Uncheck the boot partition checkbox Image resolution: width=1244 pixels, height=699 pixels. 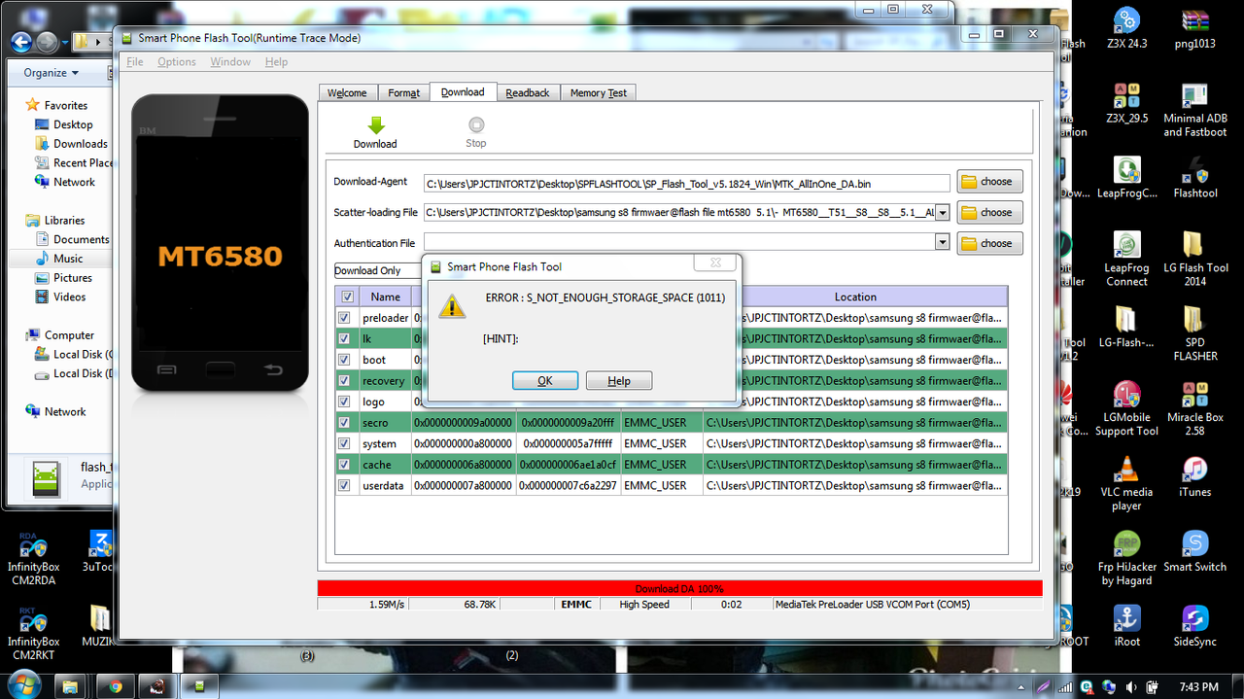point(343,360)
